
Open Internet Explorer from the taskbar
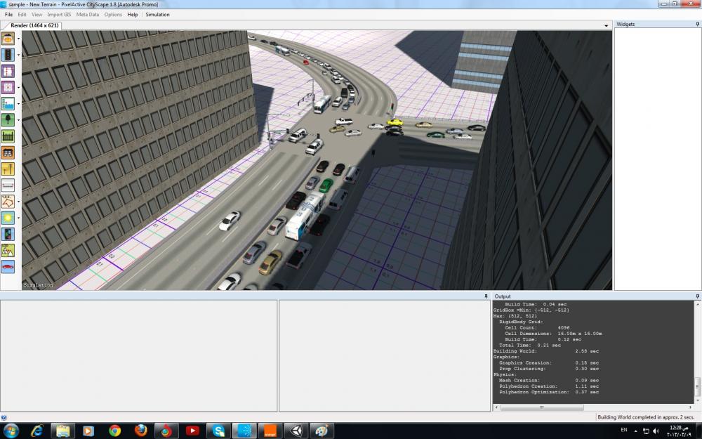tap(37, 431)
